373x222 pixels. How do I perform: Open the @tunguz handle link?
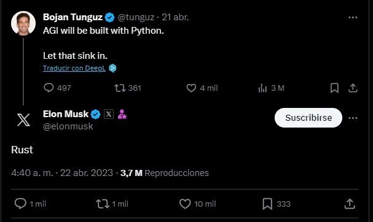pos(136,17)
